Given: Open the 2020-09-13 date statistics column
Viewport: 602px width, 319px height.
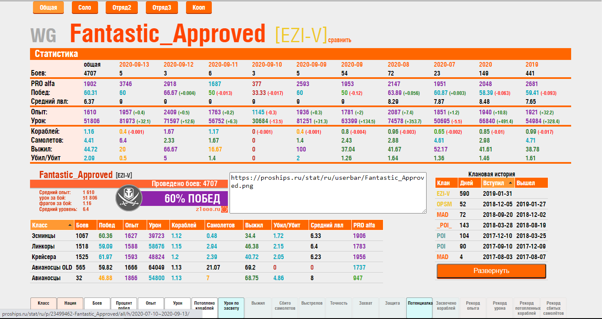Looking at the screenshot, I should coord(134,65).
